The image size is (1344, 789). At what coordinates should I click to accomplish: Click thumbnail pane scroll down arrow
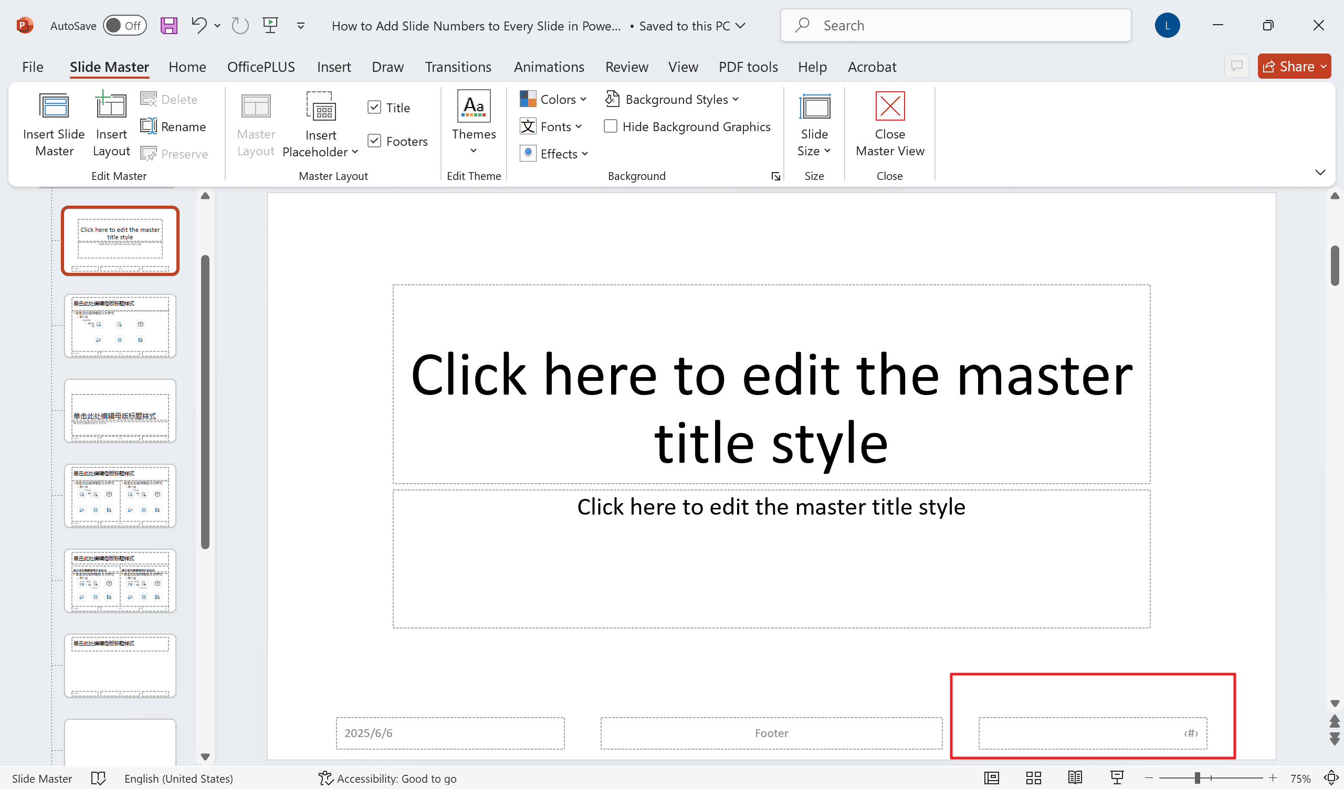tap(205, 757)
